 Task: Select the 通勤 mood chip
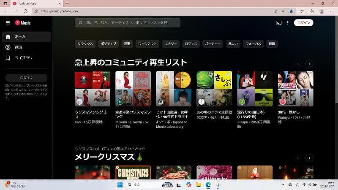(x=127, y=44)
